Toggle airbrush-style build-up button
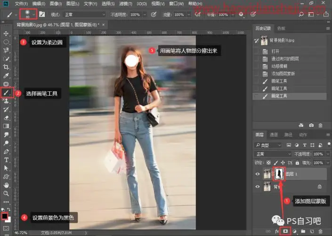Image resolution: width=332 pixels, height=236 pixels. (x=197, y=15)
